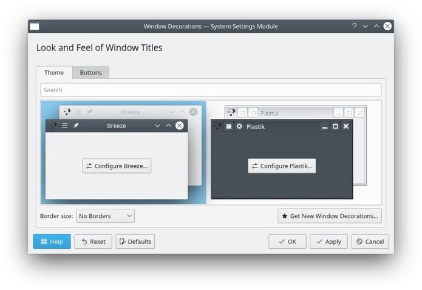Click menu icon on inactive Breeze preview

pos(78,112)
